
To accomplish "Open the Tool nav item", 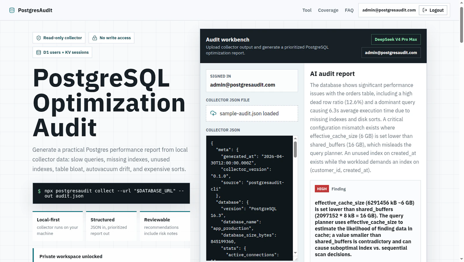I will (x=307, y=10).
